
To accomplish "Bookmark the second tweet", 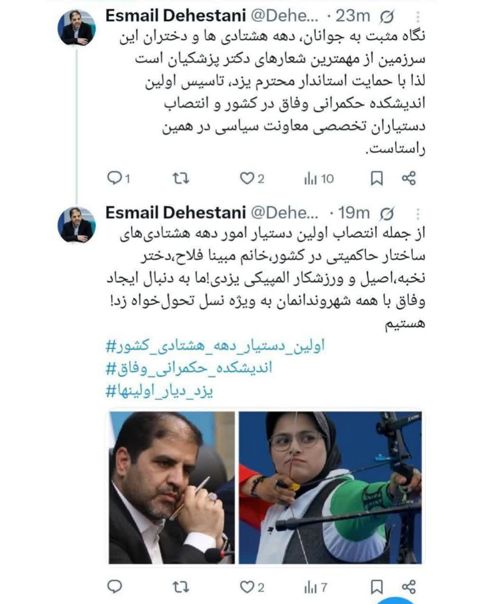I will 376,587.
